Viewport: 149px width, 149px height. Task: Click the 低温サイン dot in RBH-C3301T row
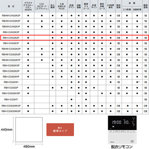coord(71,100)
